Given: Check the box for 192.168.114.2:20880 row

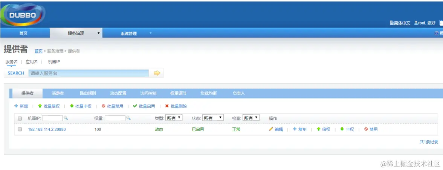Looking at the screenshot, I should coord(20,129).
